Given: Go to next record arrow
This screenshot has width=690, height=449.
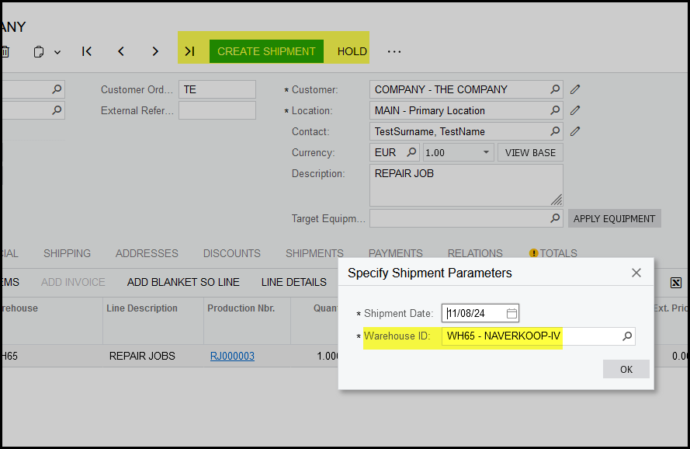Looking at the screenshot, I should click(155, 51).
